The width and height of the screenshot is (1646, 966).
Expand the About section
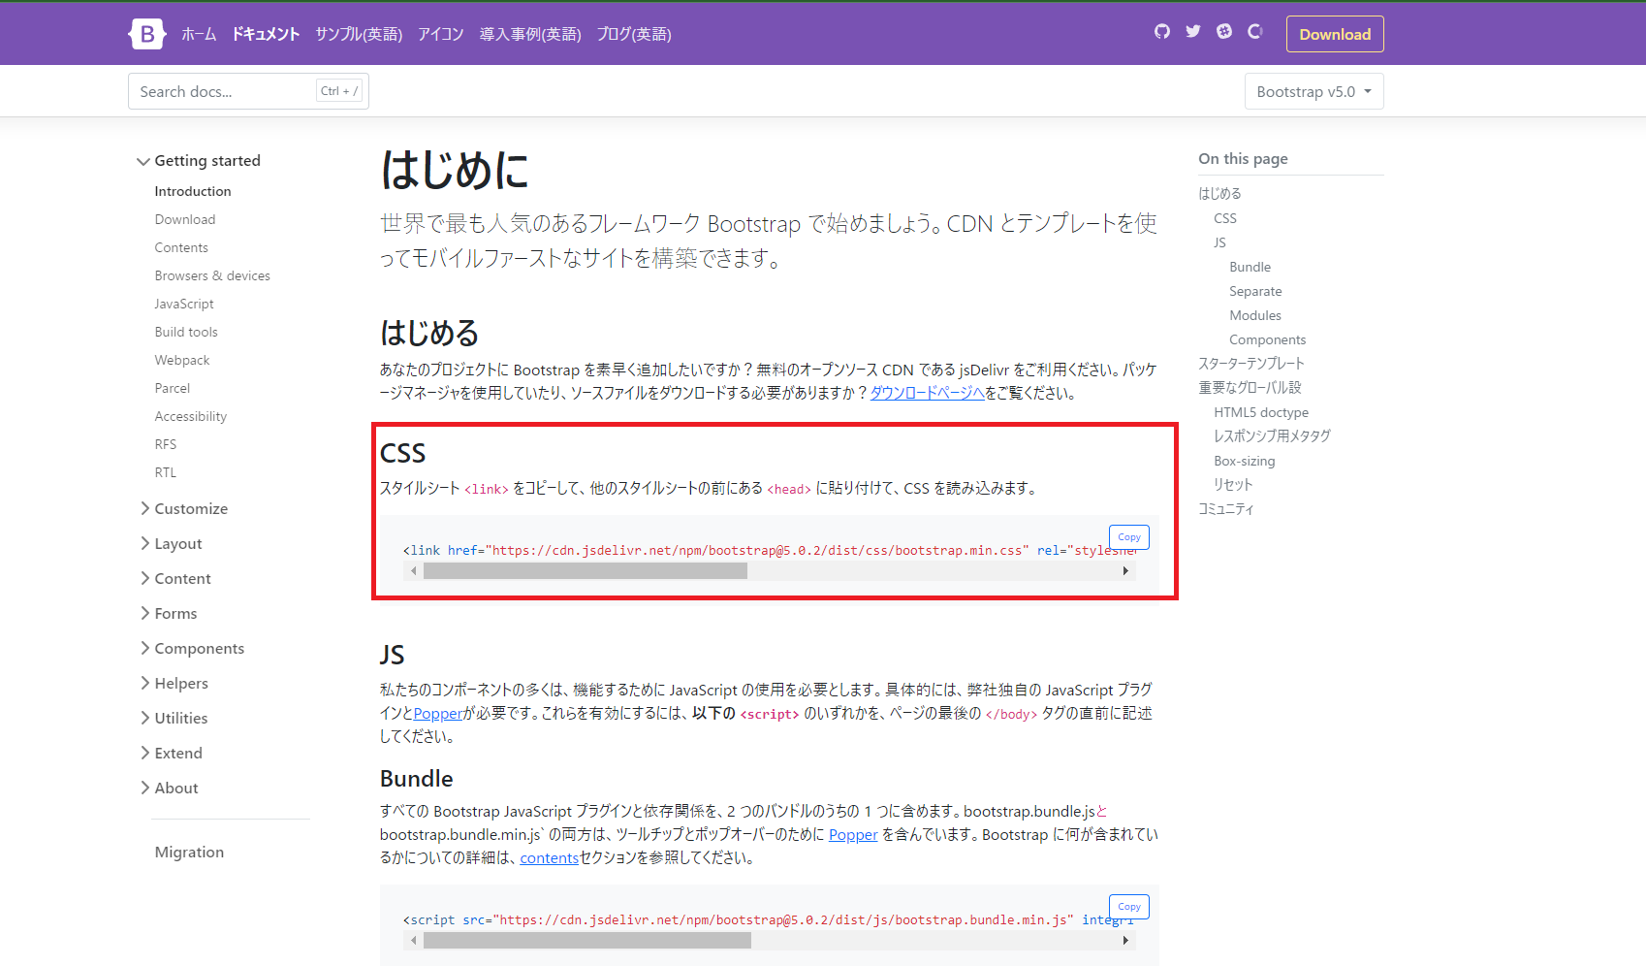tap(169, 788)
